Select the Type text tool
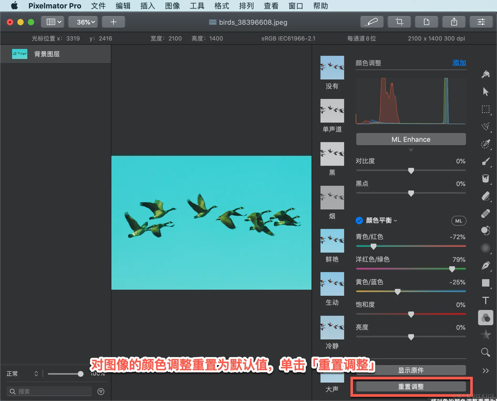 coord(485,300)
